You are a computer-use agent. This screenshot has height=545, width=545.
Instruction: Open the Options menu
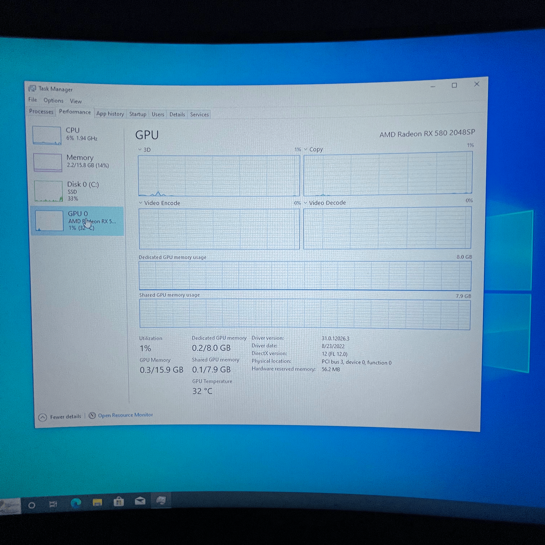(53, 100)
